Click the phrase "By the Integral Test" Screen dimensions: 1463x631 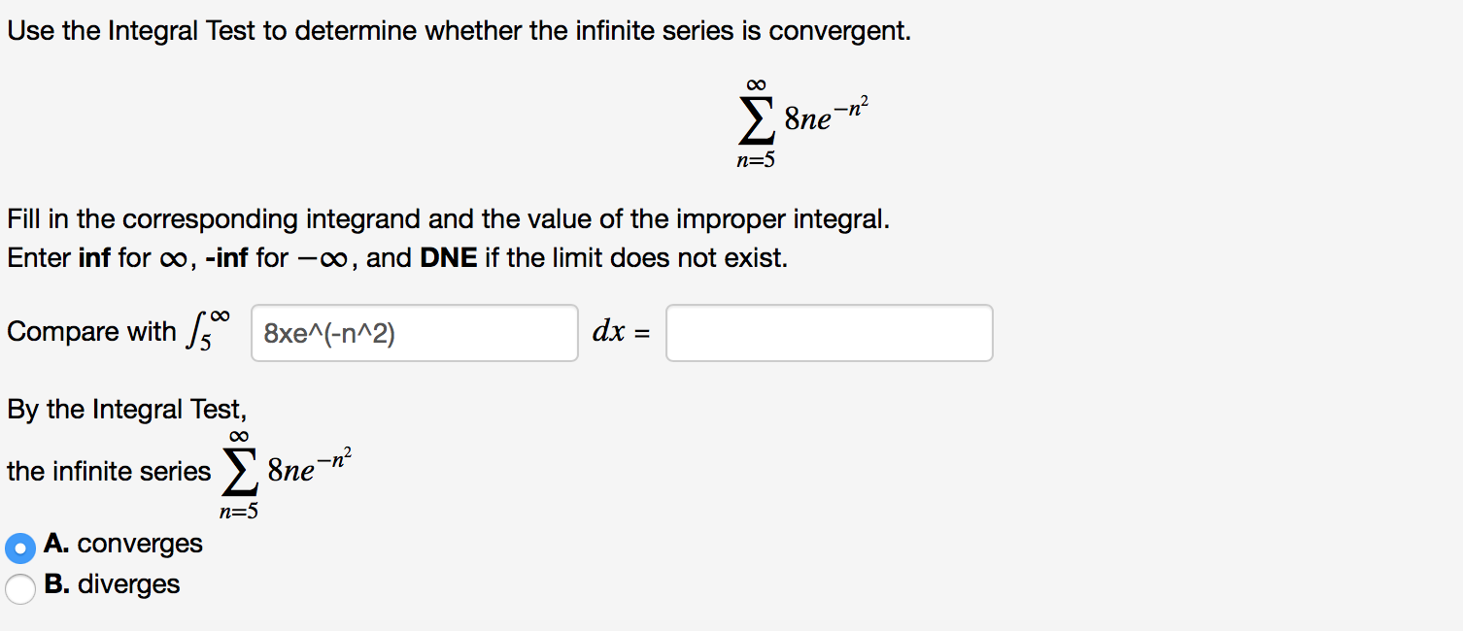pyautogui.click(x=127, y=409)
